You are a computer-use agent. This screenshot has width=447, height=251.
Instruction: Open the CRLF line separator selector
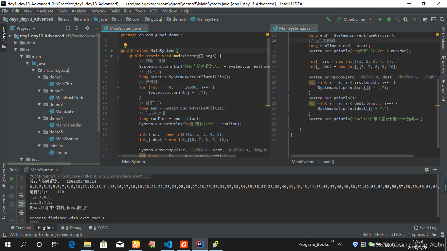(381, 235)
